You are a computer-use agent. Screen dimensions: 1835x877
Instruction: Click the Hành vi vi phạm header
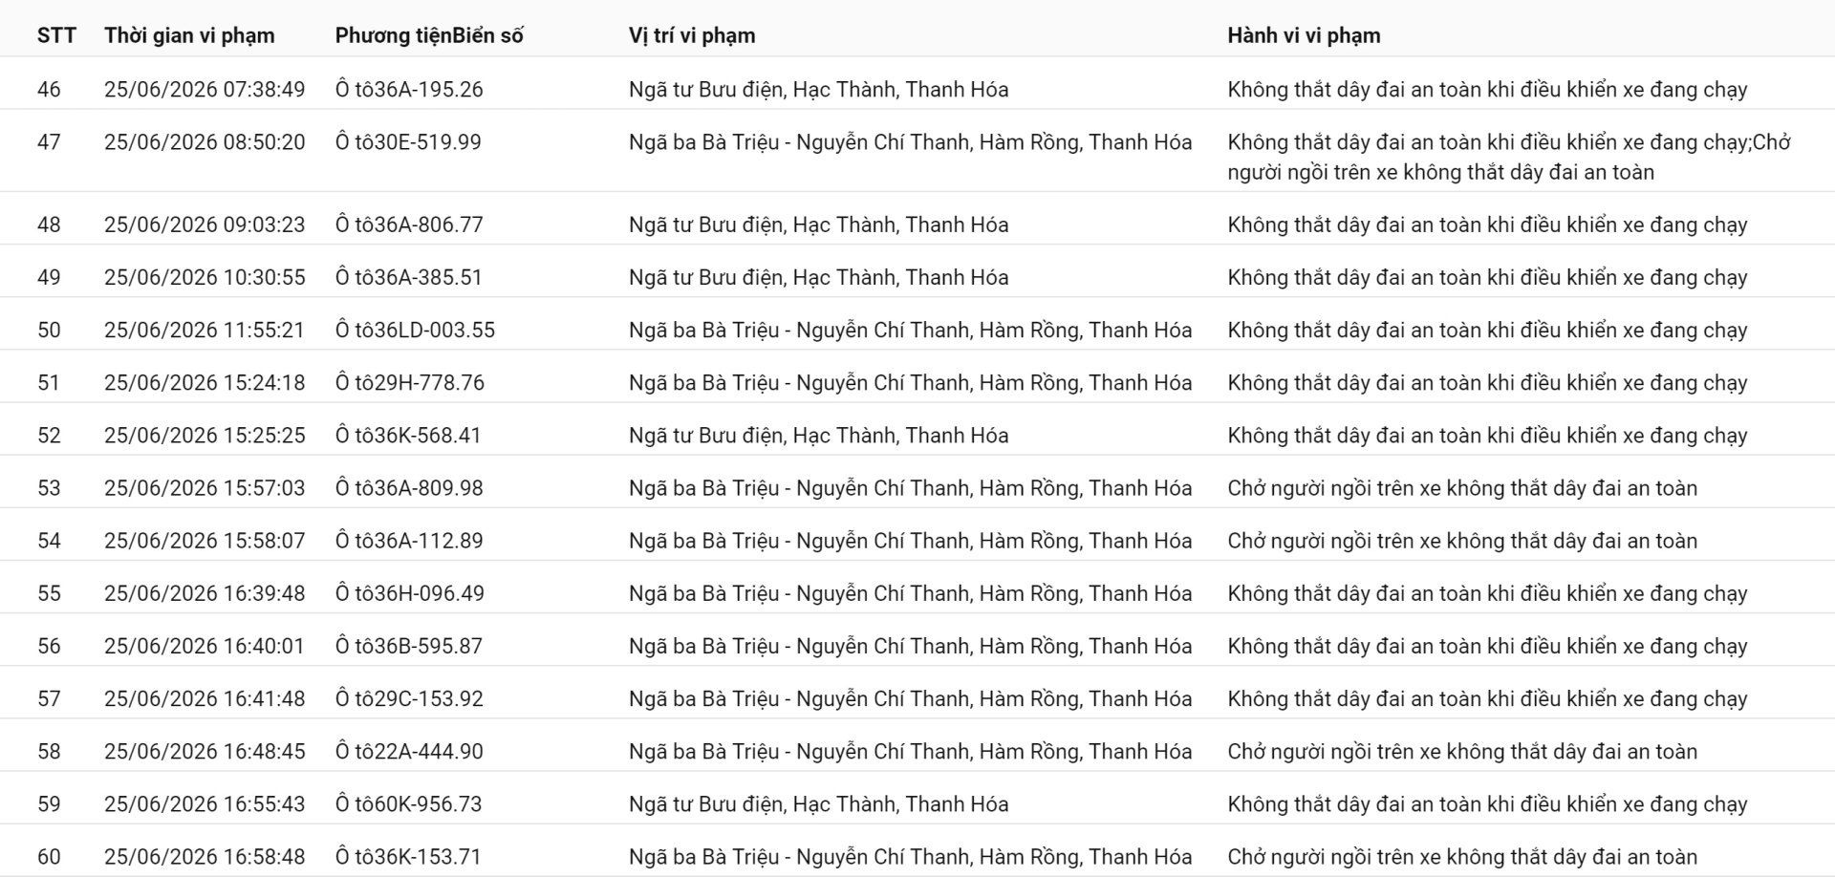tap(1304, 35)
